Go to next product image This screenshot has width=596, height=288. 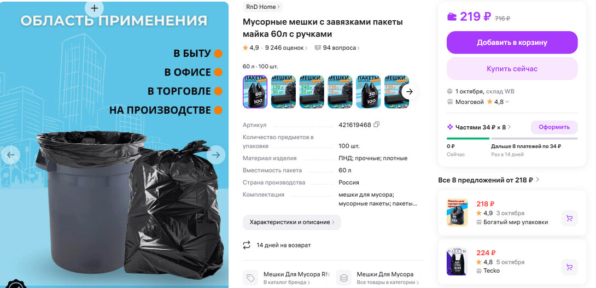click(216, 155)
